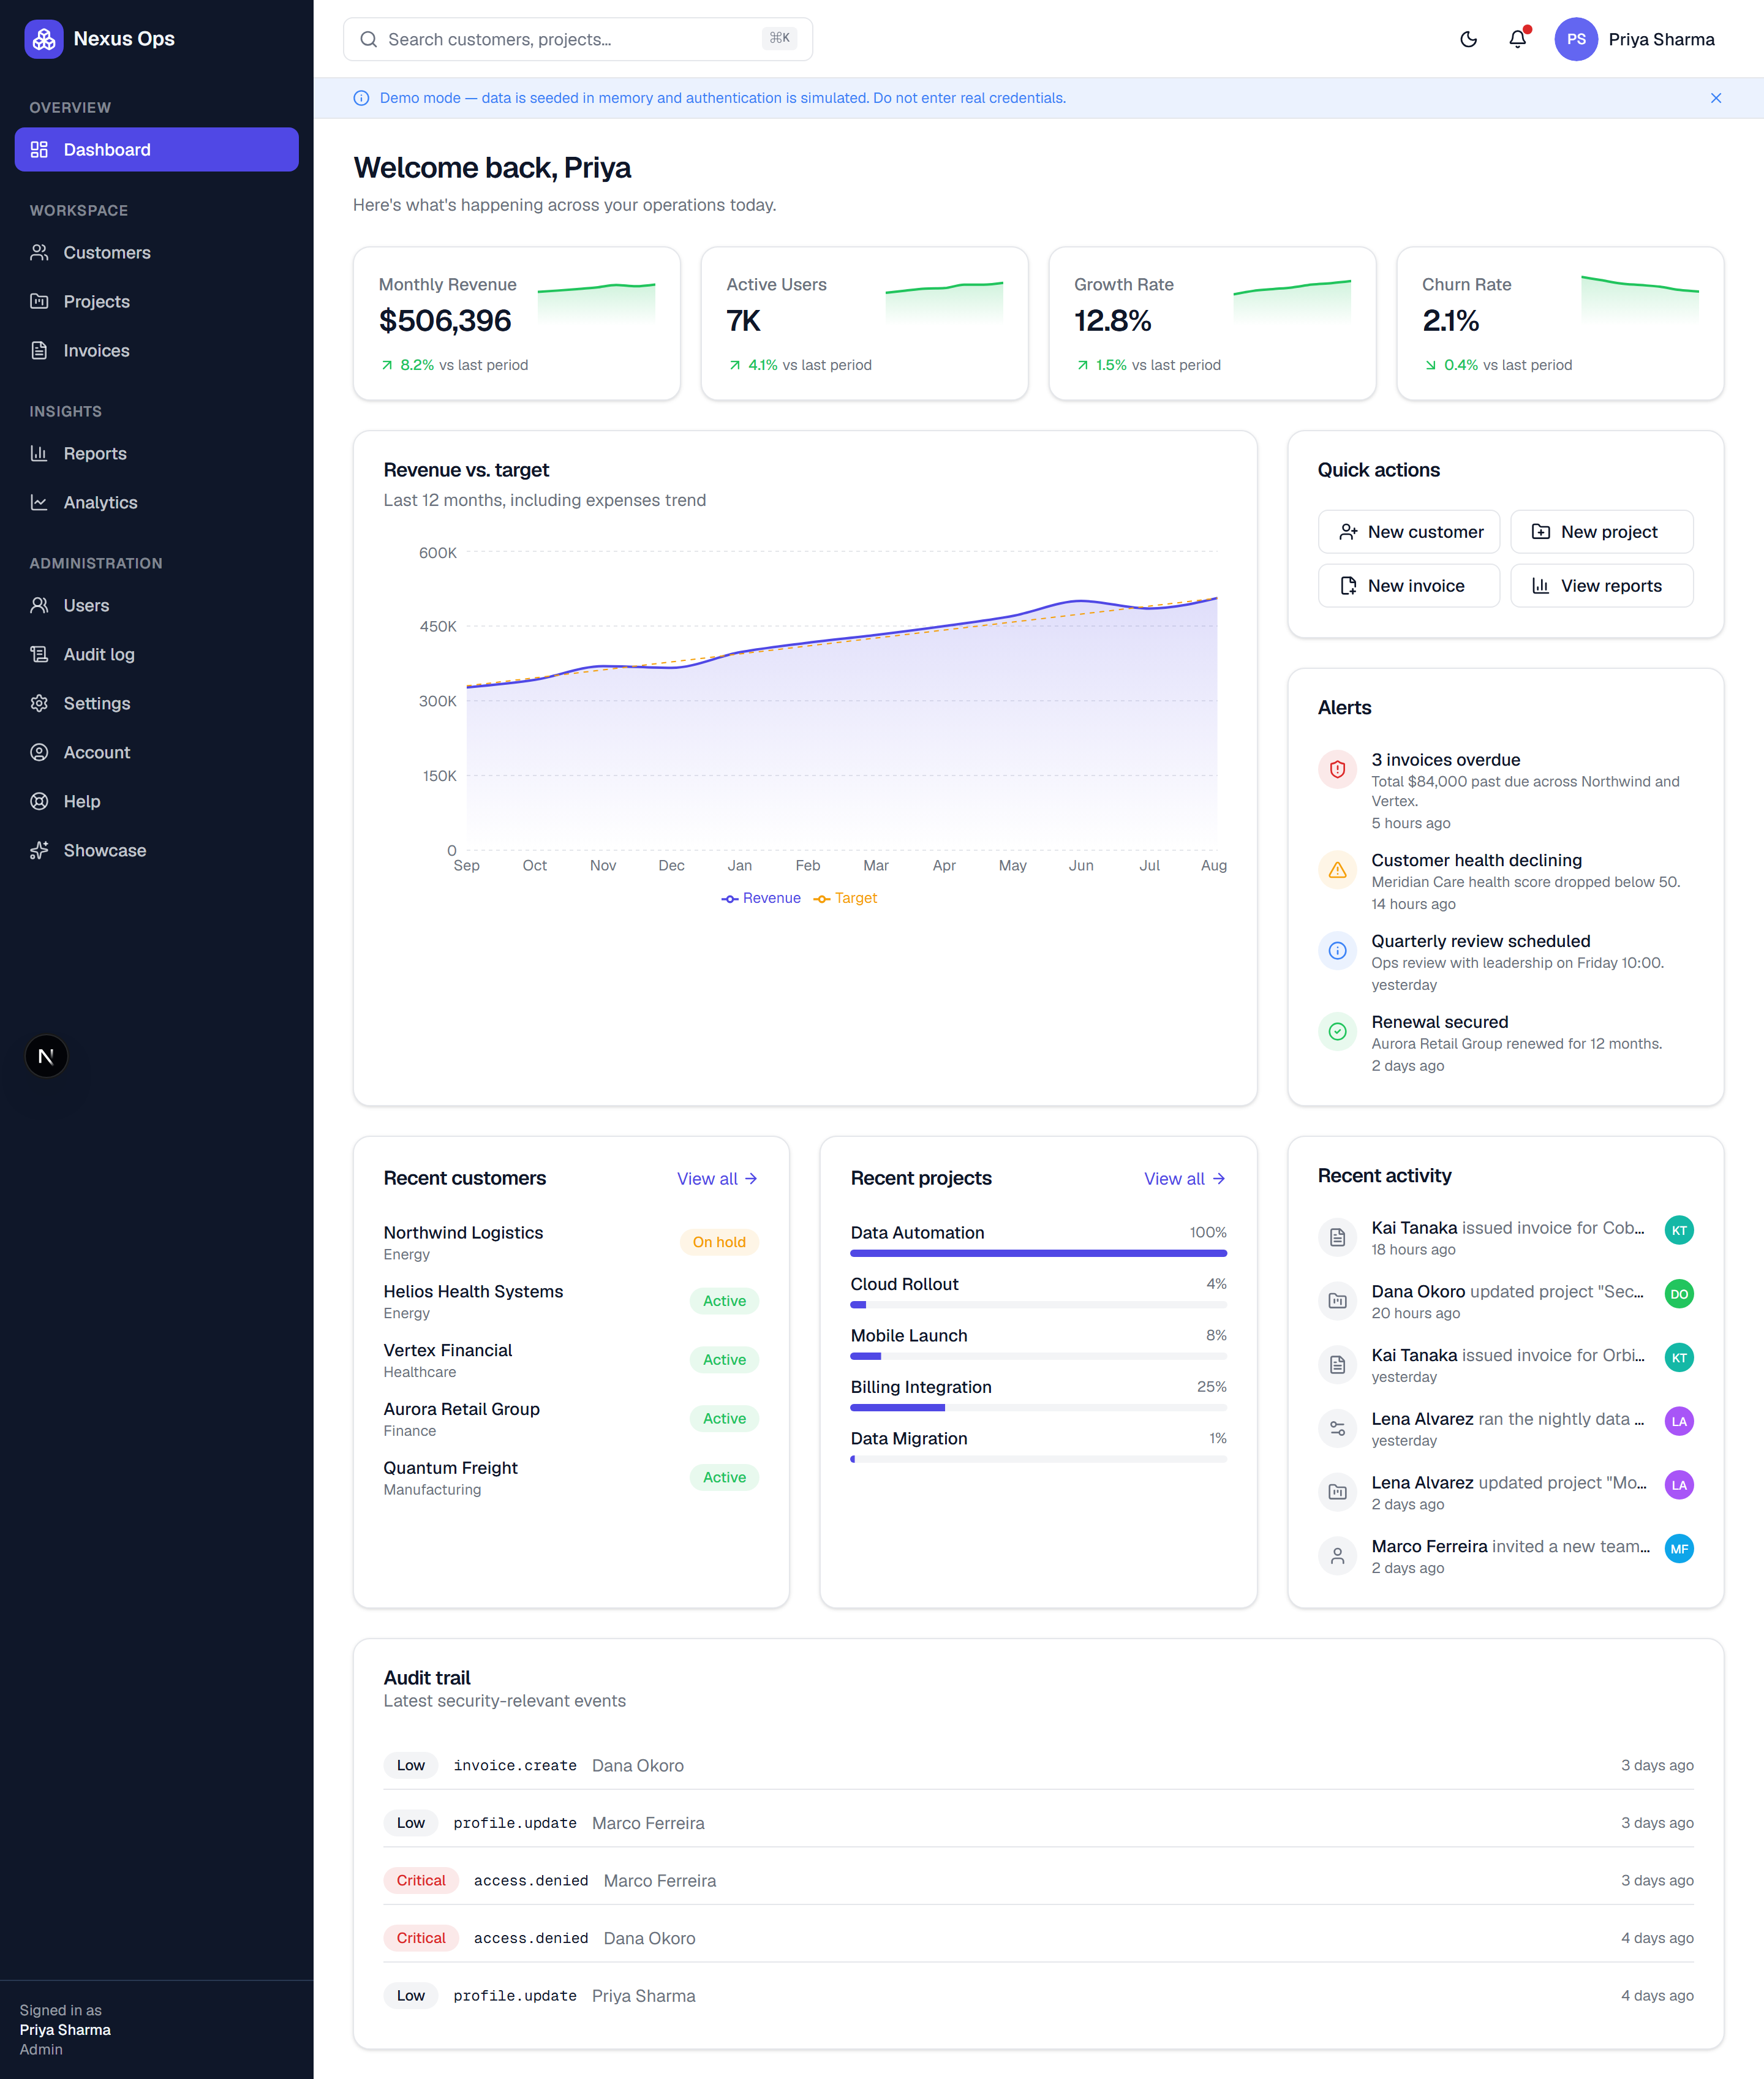
Task: Click the PS user avatar
Action: [1575, 39]
